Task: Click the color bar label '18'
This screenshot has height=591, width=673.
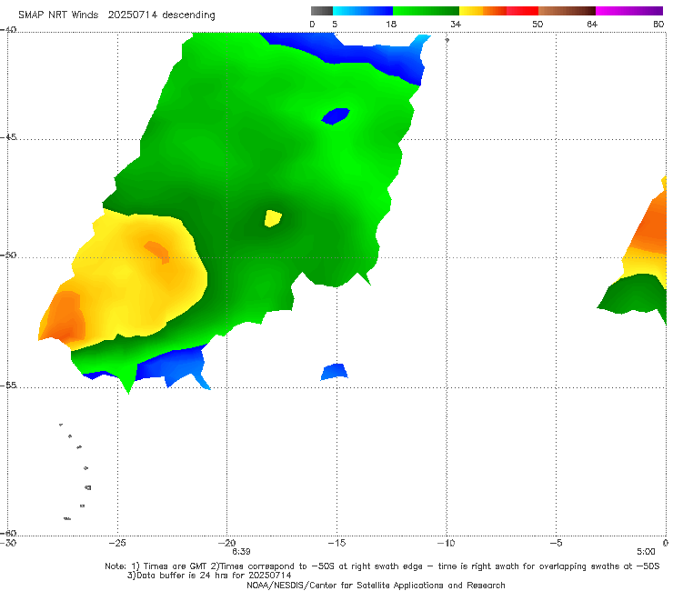Action: [391, 24]
